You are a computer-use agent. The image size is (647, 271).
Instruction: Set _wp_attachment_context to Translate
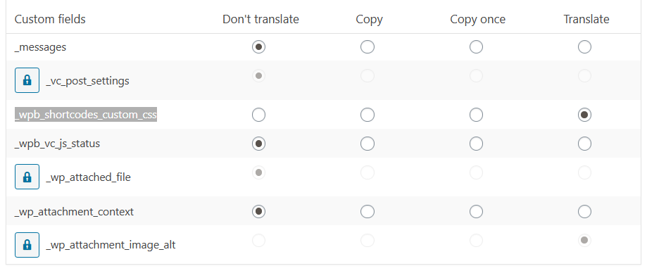[x=584, y=211]
